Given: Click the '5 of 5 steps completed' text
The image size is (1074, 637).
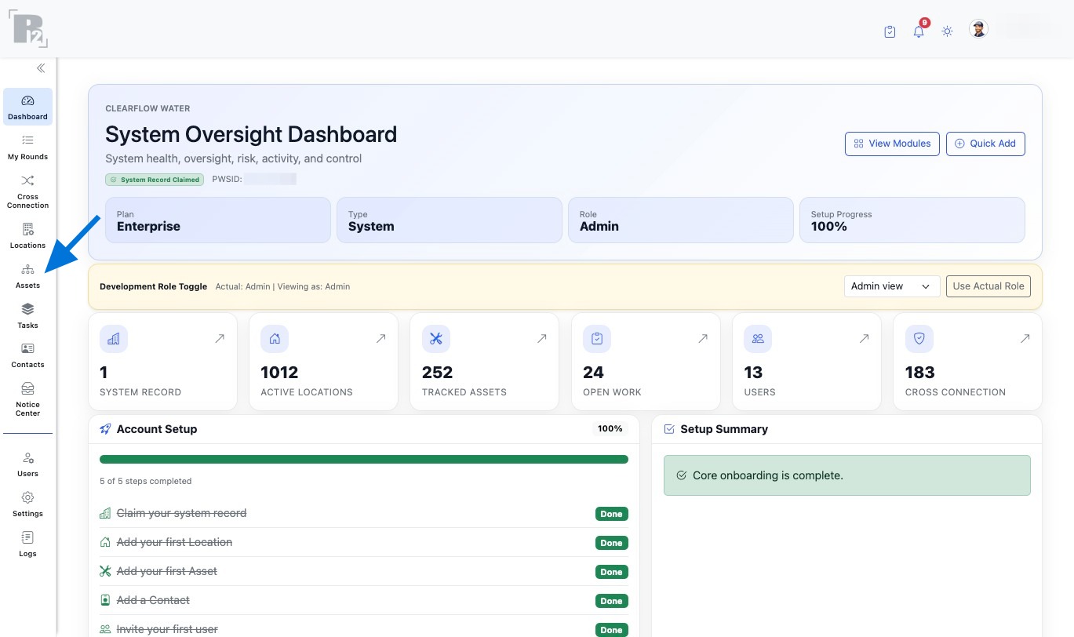Looking at the screenshot, I should point(145,481).
